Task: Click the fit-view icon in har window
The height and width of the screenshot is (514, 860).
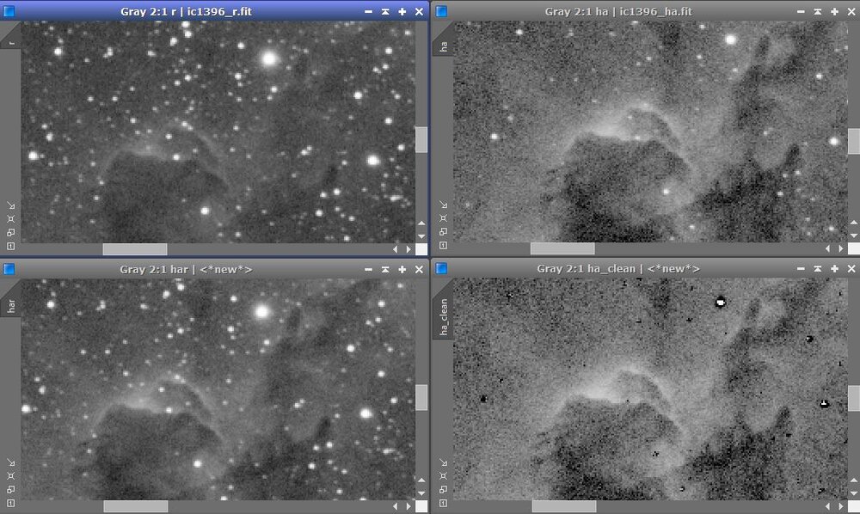Action: click(11, 476)
